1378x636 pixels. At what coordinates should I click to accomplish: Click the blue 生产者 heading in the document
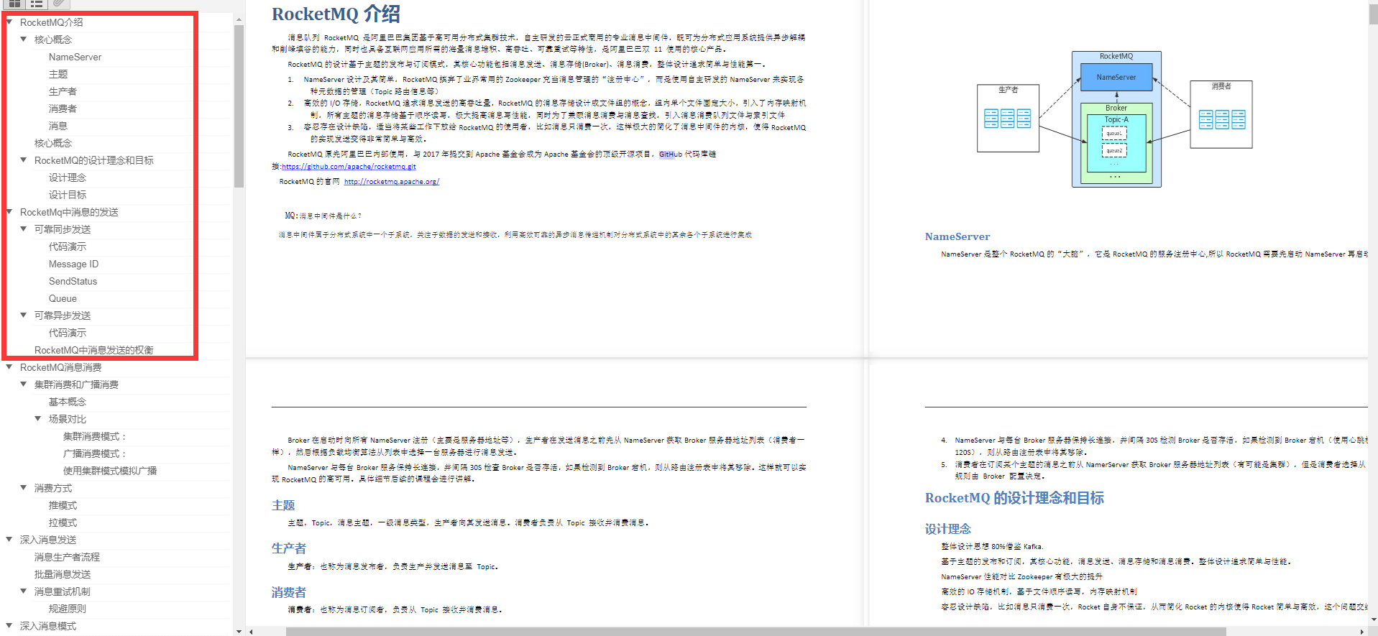tap(289, 548)
